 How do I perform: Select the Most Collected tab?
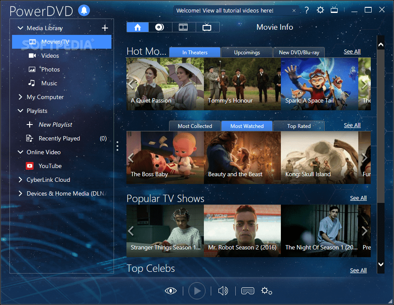pyautogui.click(x=195, y=126)
